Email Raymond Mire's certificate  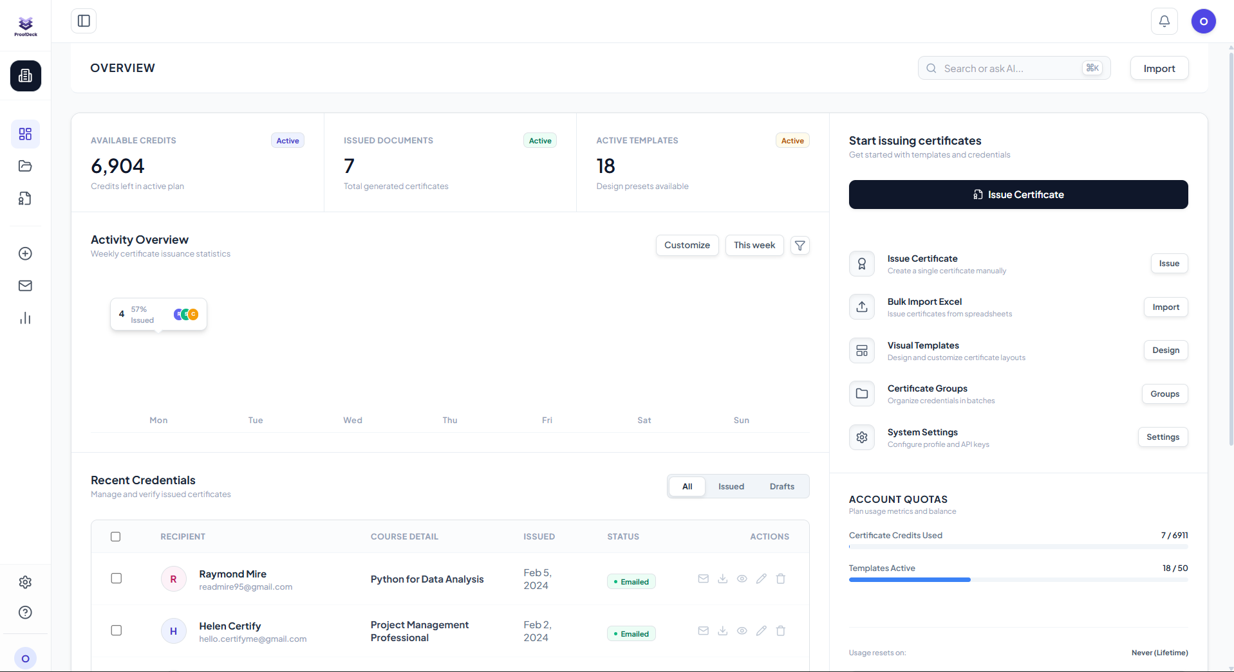pos(704,579)
